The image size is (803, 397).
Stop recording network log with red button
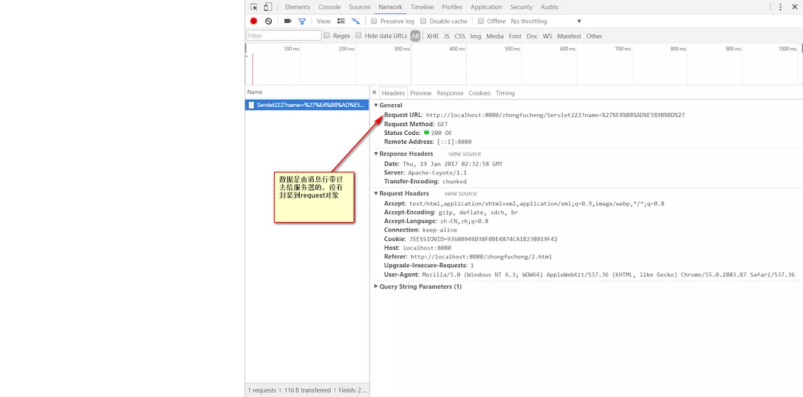pyautogui.click(x=253, y=21)
